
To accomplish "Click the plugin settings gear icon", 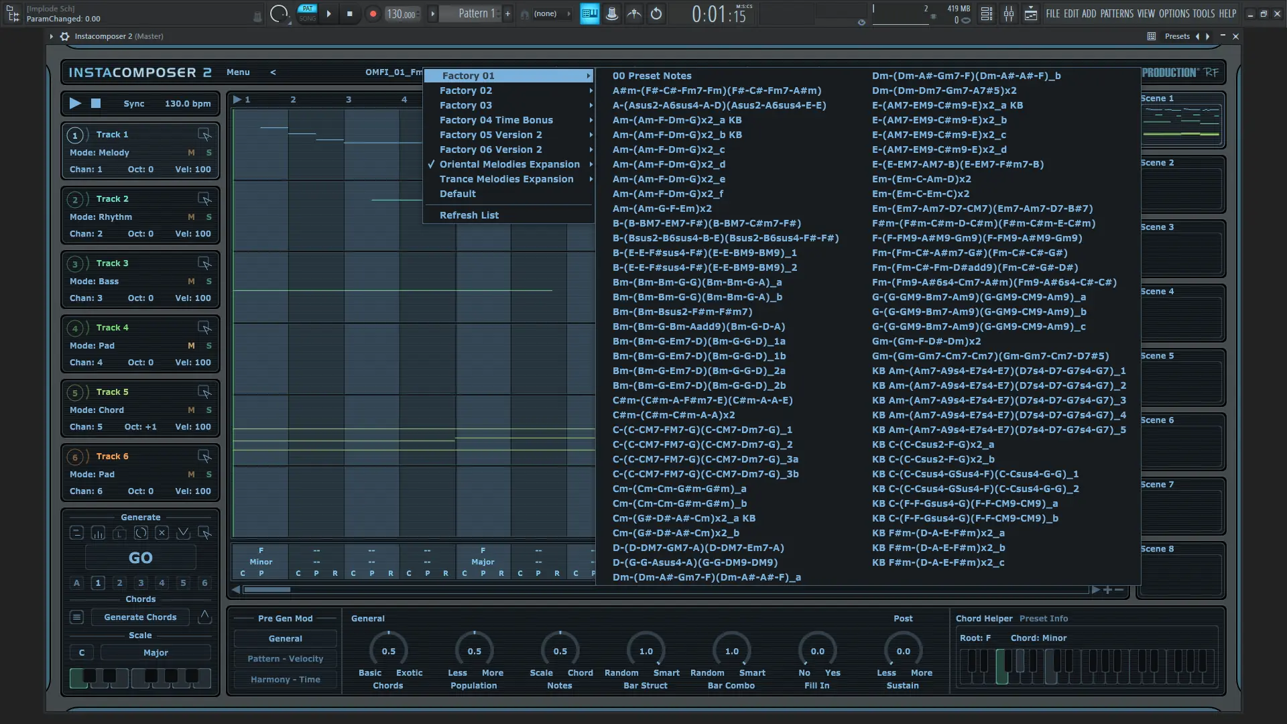I will [65, 36].
